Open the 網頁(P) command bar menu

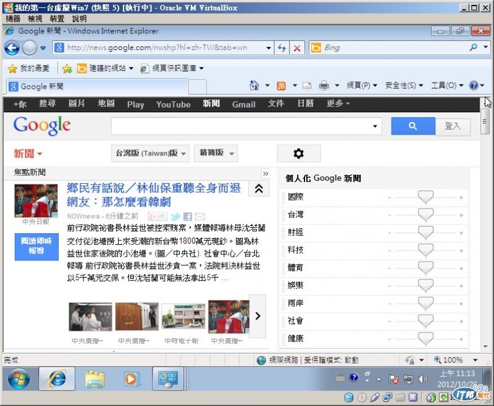pos(362,86)
